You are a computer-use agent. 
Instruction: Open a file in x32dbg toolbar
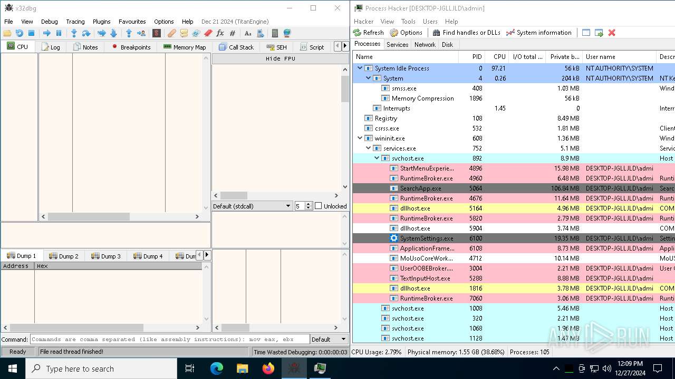[x=7, y=33]
